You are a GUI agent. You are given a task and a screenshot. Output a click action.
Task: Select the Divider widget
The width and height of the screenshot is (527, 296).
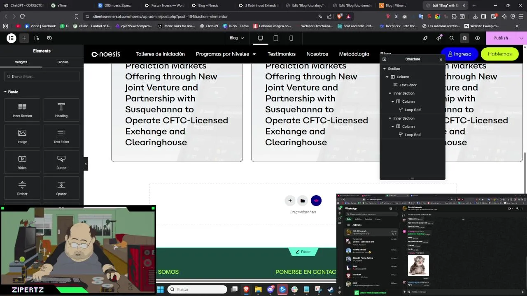(x=22, y=188)
